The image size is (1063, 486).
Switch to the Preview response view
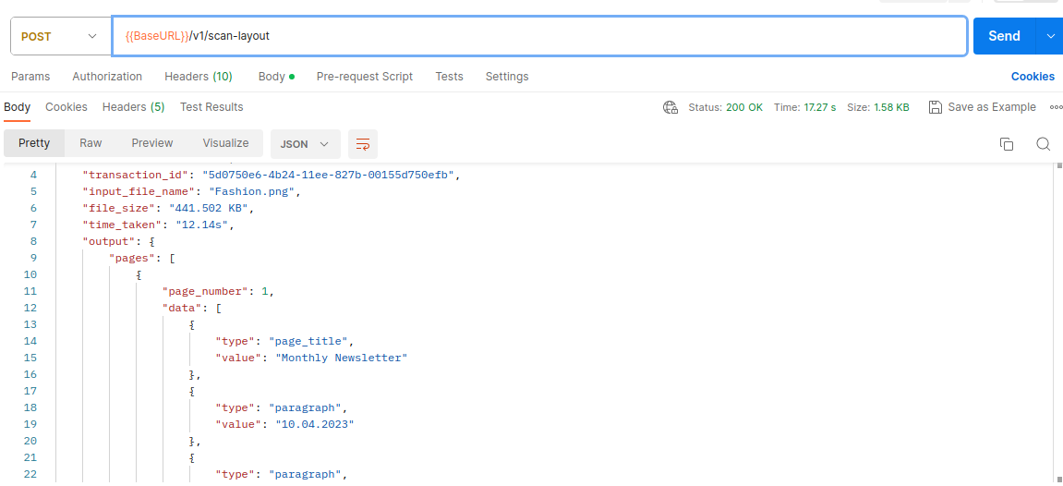152,143
